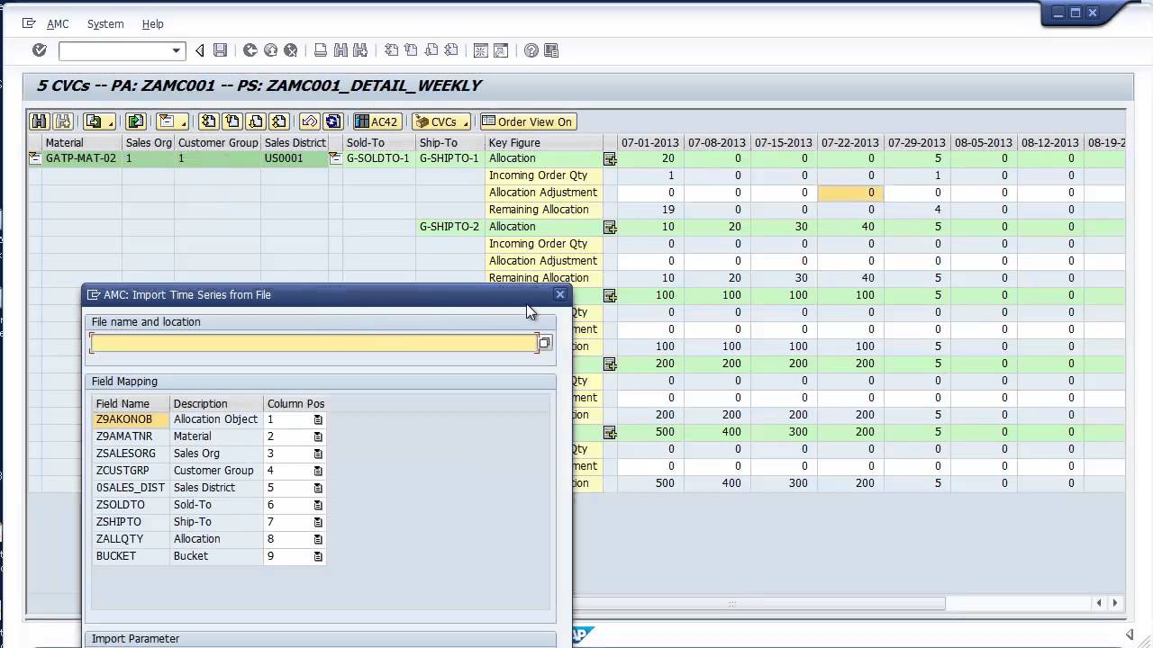
Task: Open the grid export dropdown button
Action: pos(99,121)
